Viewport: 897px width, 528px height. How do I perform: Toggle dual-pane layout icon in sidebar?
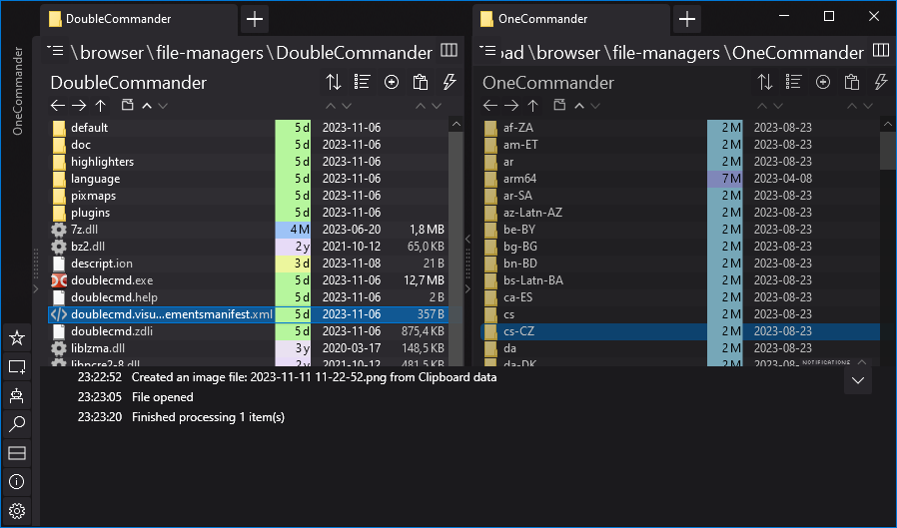pyautogui.click(x=16, y=454)
